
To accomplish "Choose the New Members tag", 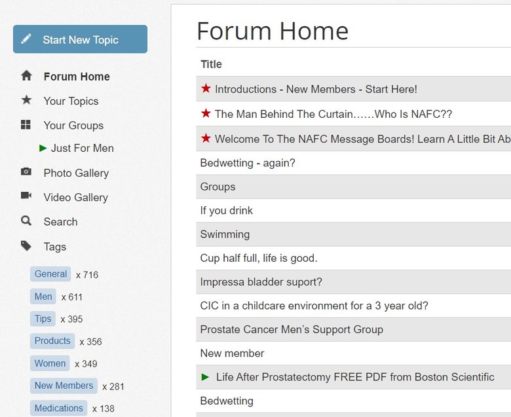I will pos(64,386).
